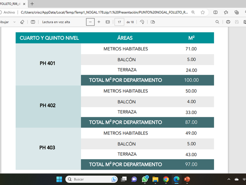The width and height of the screenshot is (246, 185).
Task: Zoom in with the plus button
Action: pos(99,22)
